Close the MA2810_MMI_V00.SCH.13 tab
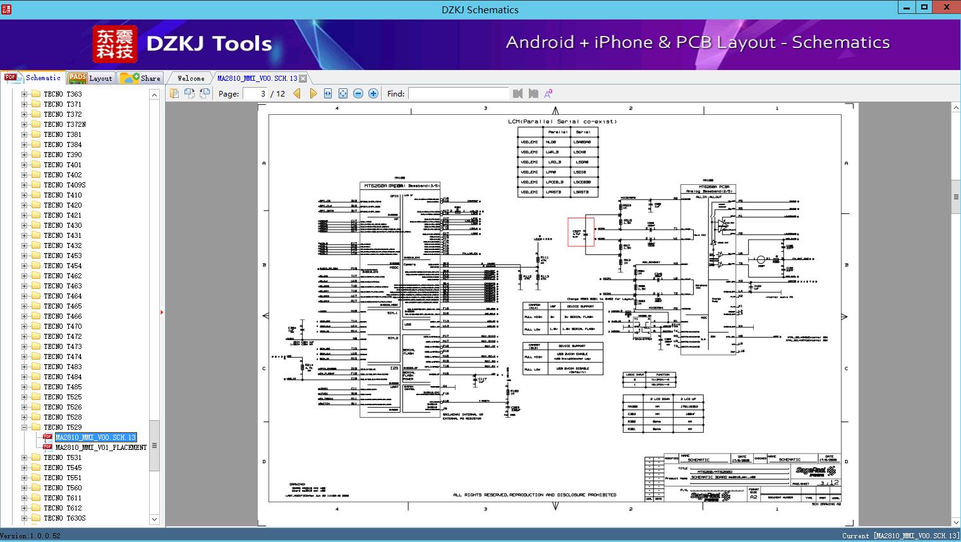This screenshot has height=542, width=961. [x=303, y=78]
